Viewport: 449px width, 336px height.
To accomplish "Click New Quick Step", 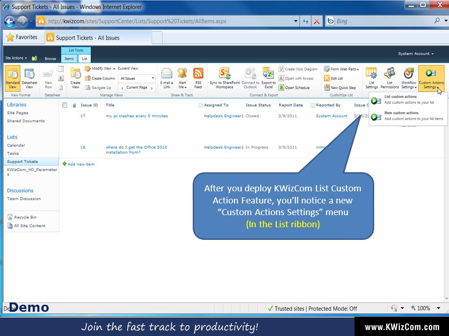I will coord(340,88).
